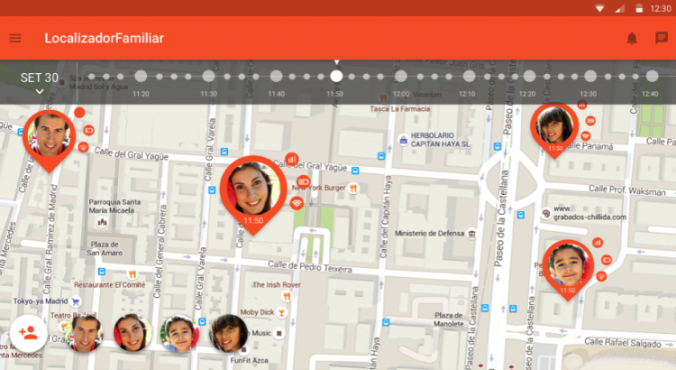Tap the FunFit Azca label
This screenshot has height=370, width=676.
click(x=249, y=360)
